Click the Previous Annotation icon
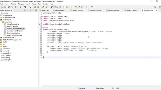This screenshot has height=90, width=161. (71, 7)
